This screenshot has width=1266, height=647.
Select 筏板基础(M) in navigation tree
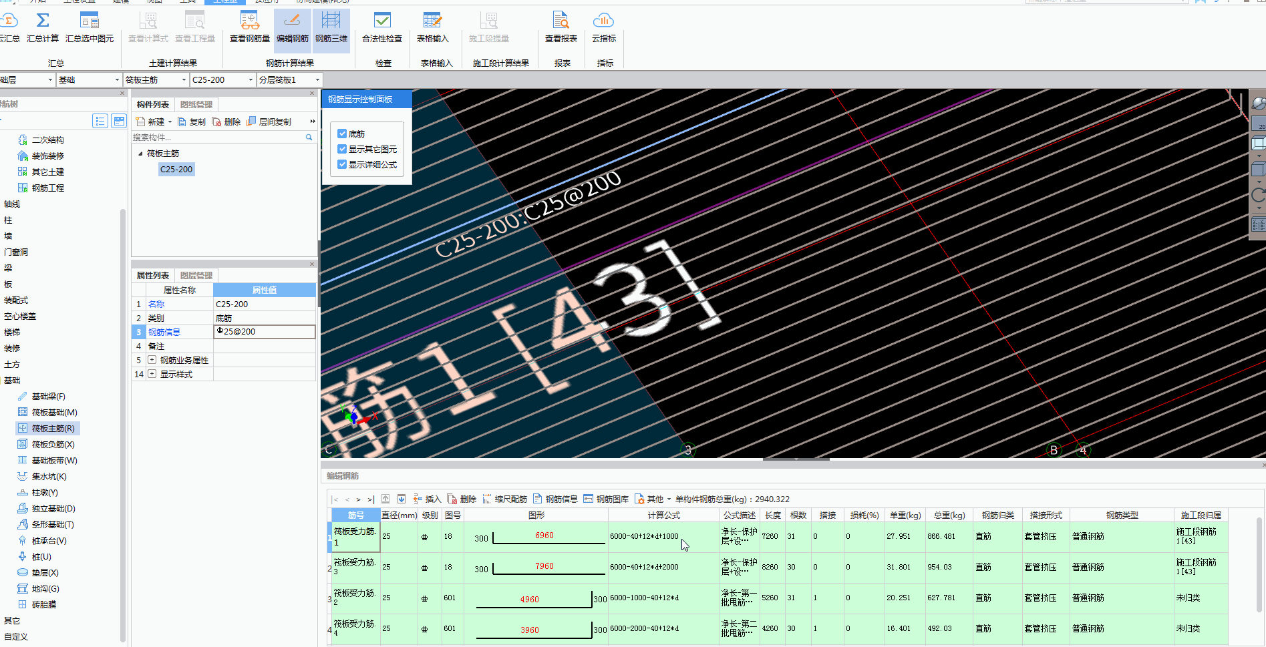[x=54, y=413]
